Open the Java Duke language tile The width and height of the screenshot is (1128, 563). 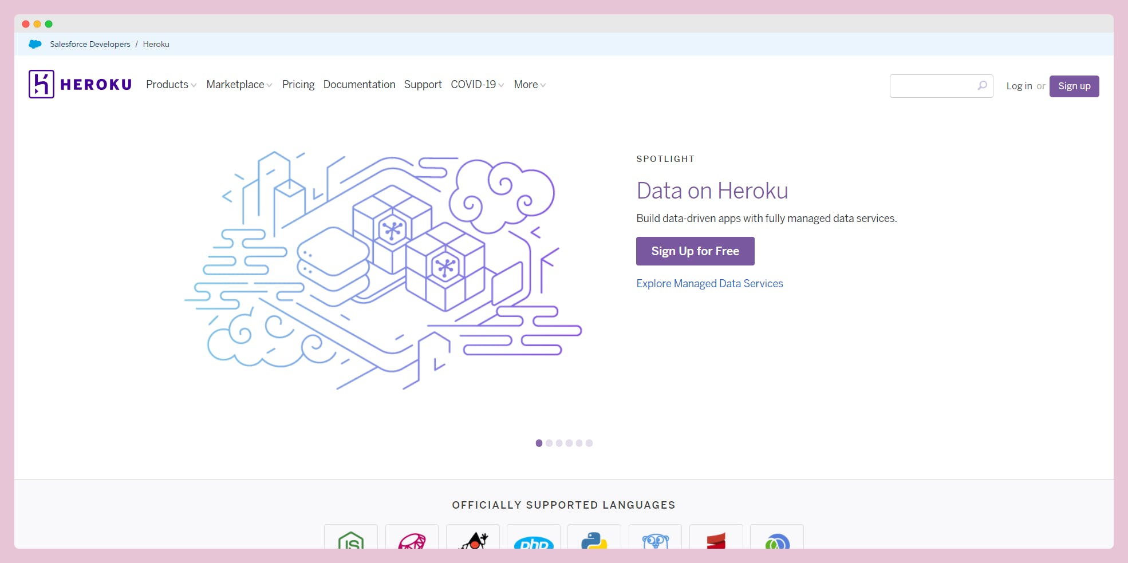tap(473, 537)
